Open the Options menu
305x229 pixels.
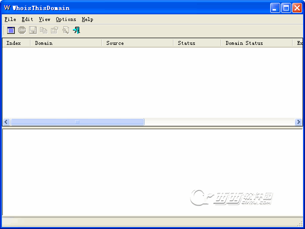point(66,19)
